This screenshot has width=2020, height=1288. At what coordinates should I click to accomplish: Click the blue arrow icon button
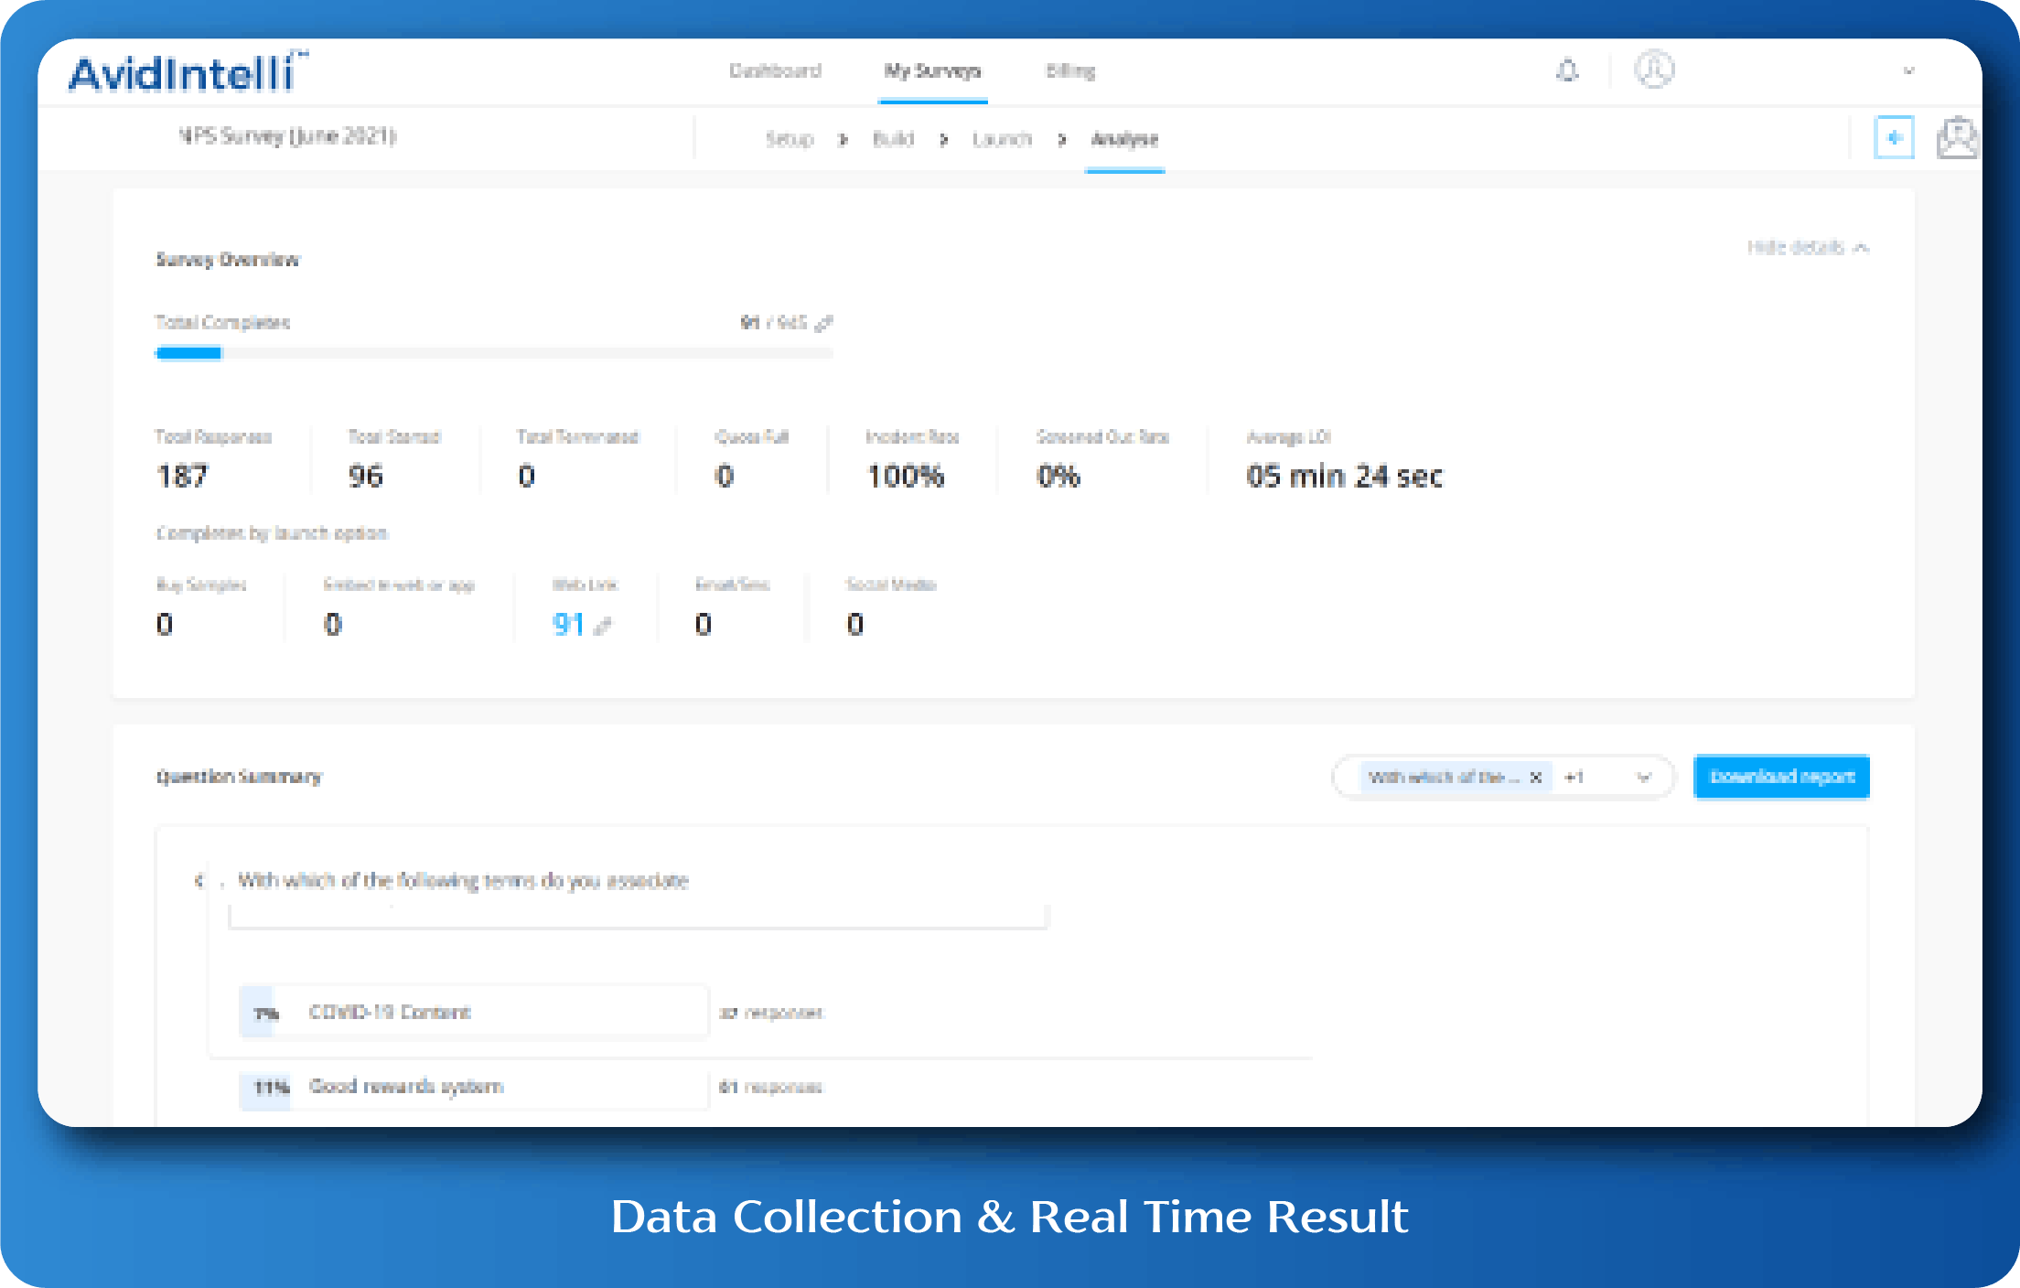(1894, 138)
